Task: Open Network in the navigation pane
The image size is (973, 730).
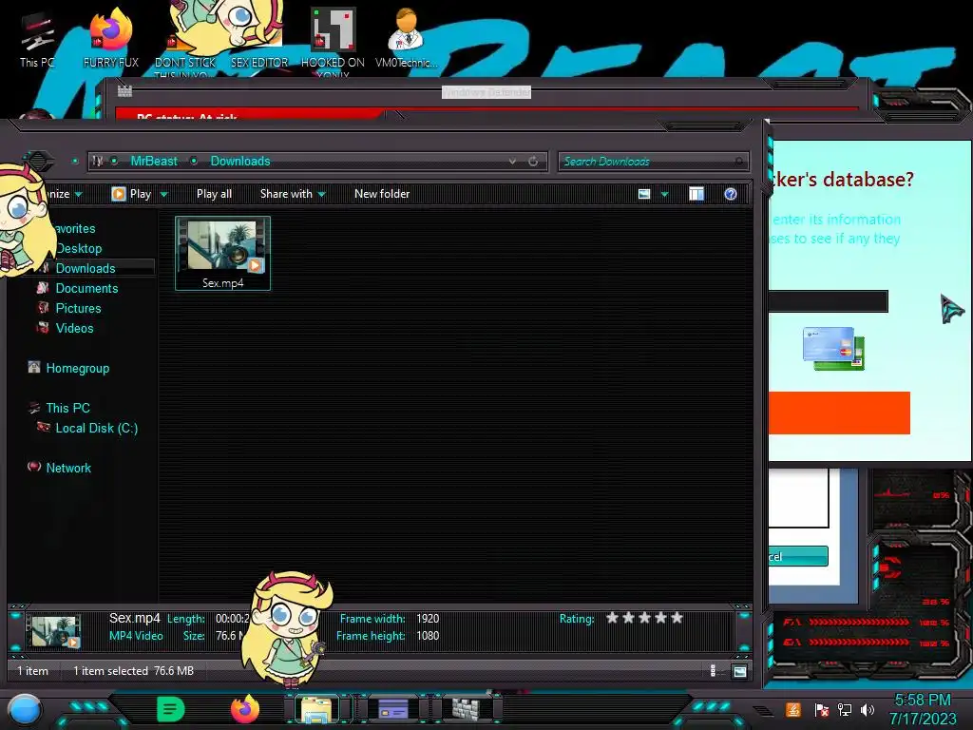Action: coord(68,468)
